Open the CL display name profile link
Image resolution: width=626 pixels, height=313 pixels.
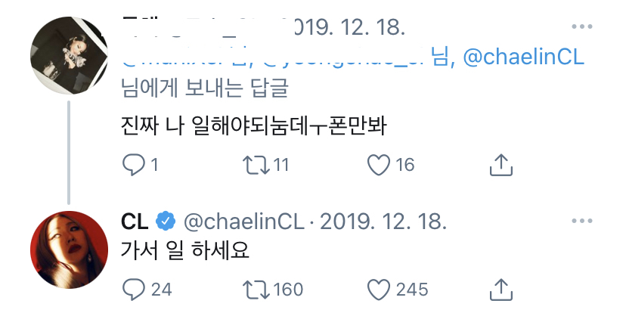135,222
